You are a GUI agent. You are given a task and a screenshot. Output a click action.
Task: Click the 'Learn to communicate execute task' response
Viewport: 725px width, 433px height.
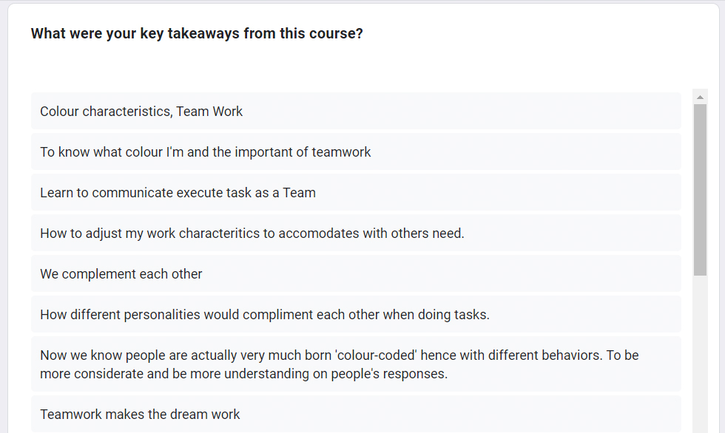coord(356,193)
